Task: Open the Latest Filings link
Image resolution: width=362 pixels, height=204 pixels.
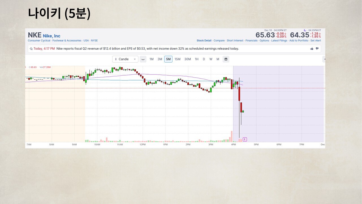Action: pos(279,41)
